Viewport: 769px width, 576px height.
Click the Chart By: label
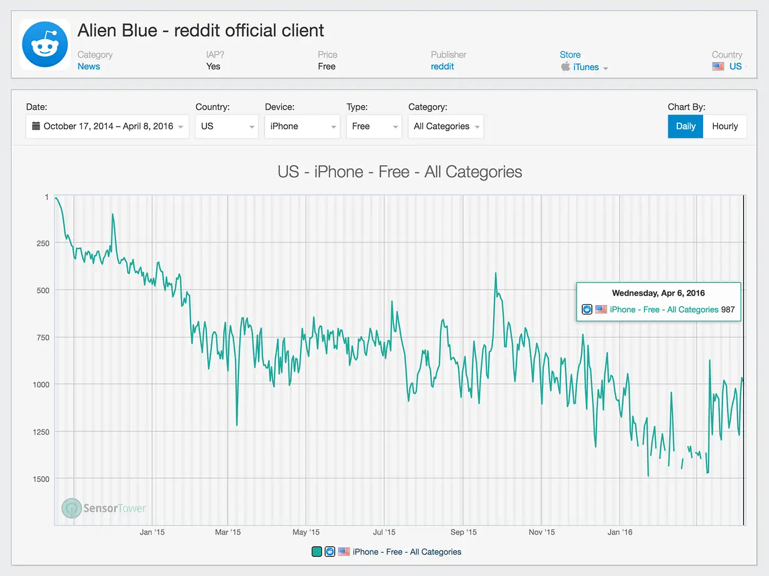pyautogui.click(x=686, y=107)
